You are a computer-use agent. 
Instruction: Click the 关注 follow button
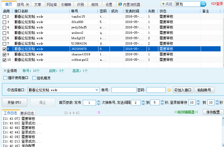167,4
